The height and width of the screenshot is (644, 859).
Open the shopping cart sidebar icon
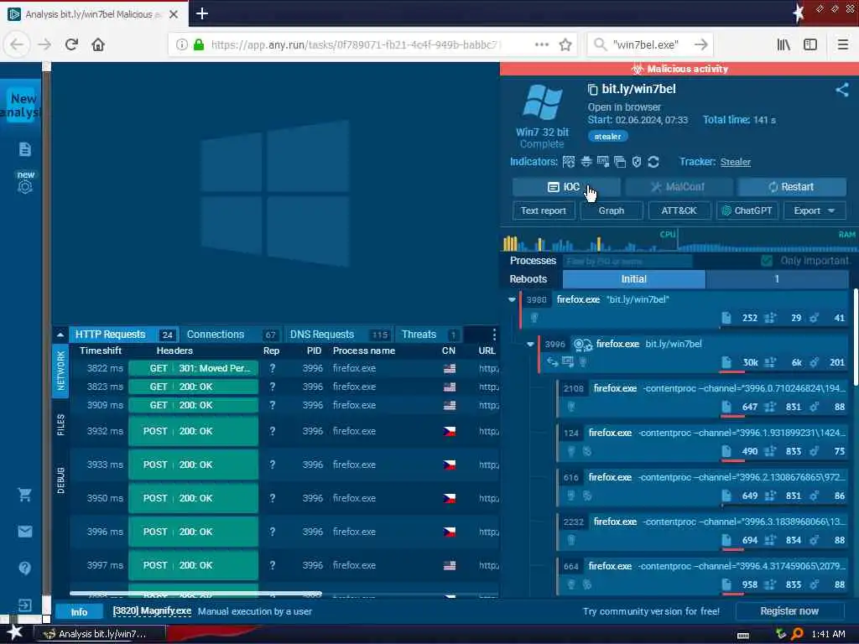pos(24,495)
